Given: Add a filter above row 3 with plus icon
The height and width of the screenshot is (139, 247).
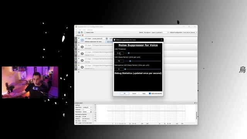Looking at the screenshot, I should coord(79,52).
